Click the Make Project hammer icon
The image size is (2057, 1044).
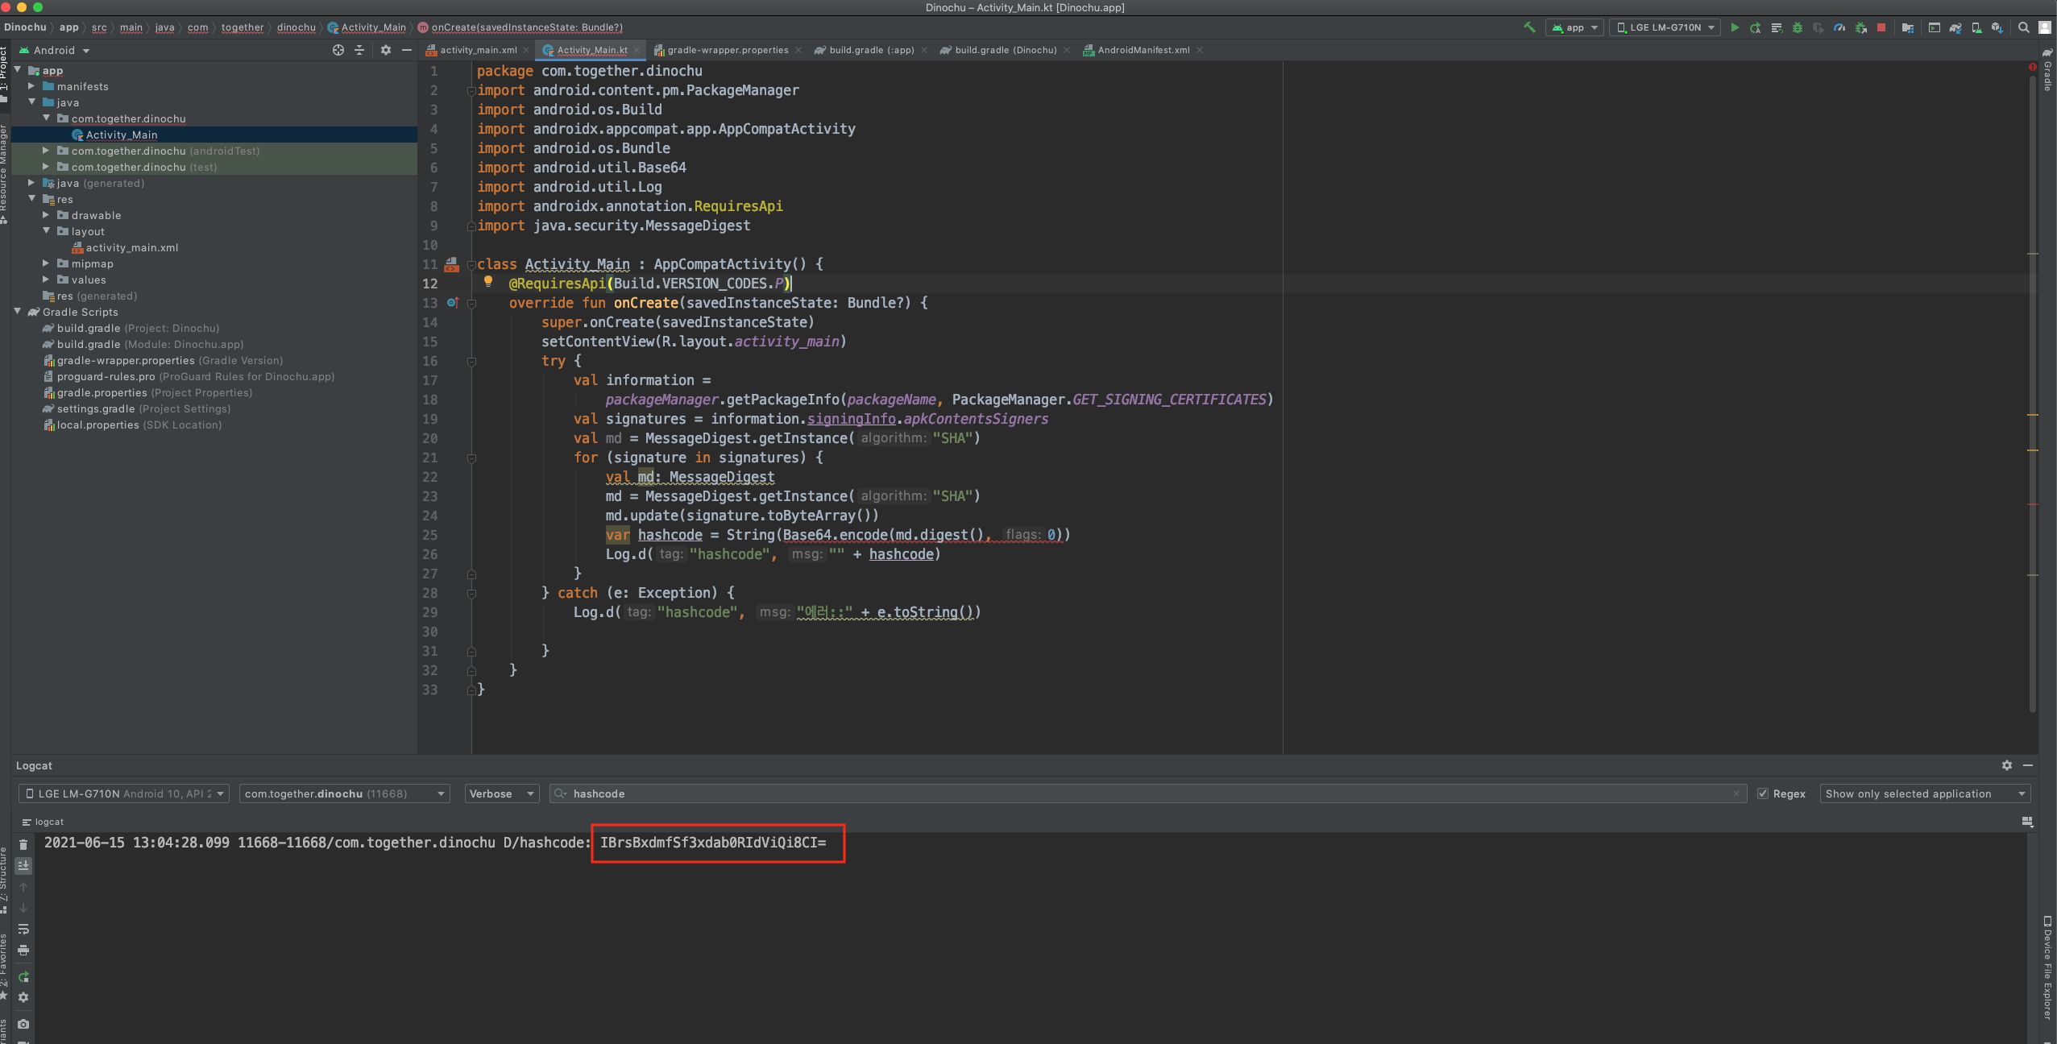(x=1529, y=27)
